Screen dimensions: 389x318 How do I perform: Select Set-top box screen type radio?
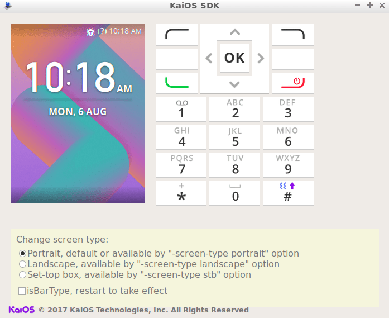click(x=22, y=275)
